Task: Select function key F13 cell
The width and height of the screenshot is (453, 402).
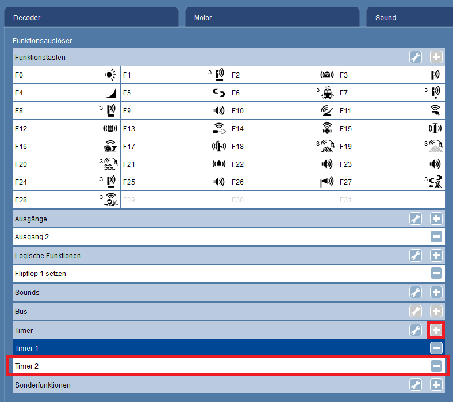Action: click(x=174, y=128)
